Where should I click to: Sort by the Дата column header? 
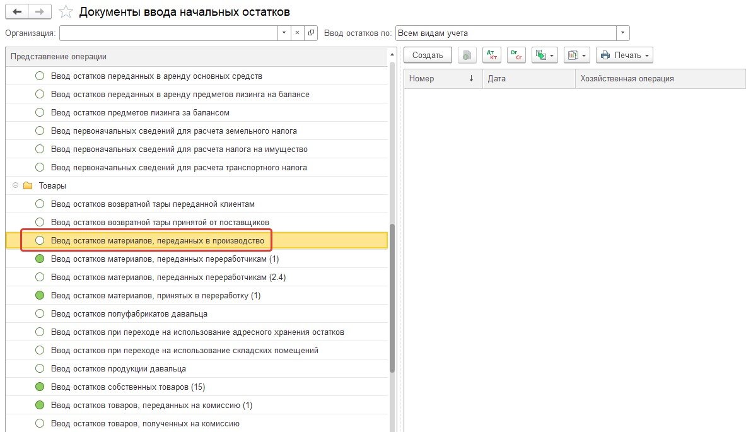coord(528,78)
